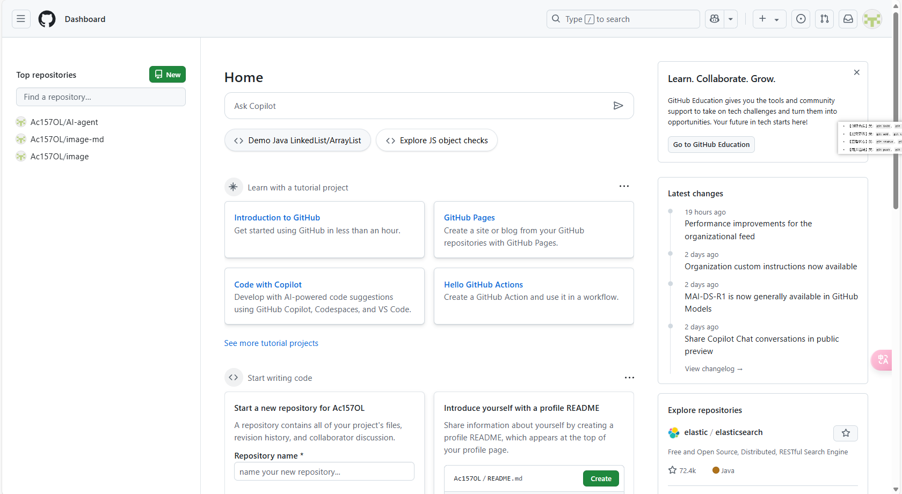This screenshot has width=902, height=494.
Task: Click Create button for profile README
Action: point(601,478)
